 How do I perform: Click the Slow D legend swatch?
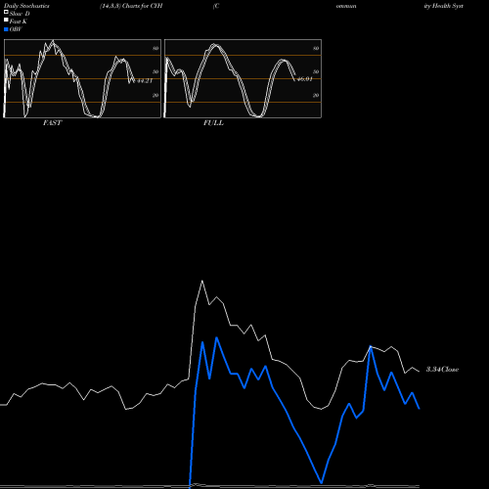pyautogui.click(x=6, y=12)
